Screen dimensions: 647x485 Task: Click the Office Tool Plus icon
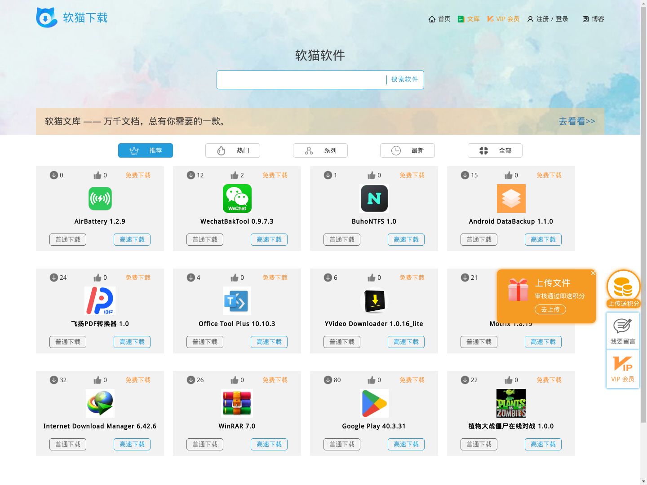pyautogui.click(x=237, y=301)
